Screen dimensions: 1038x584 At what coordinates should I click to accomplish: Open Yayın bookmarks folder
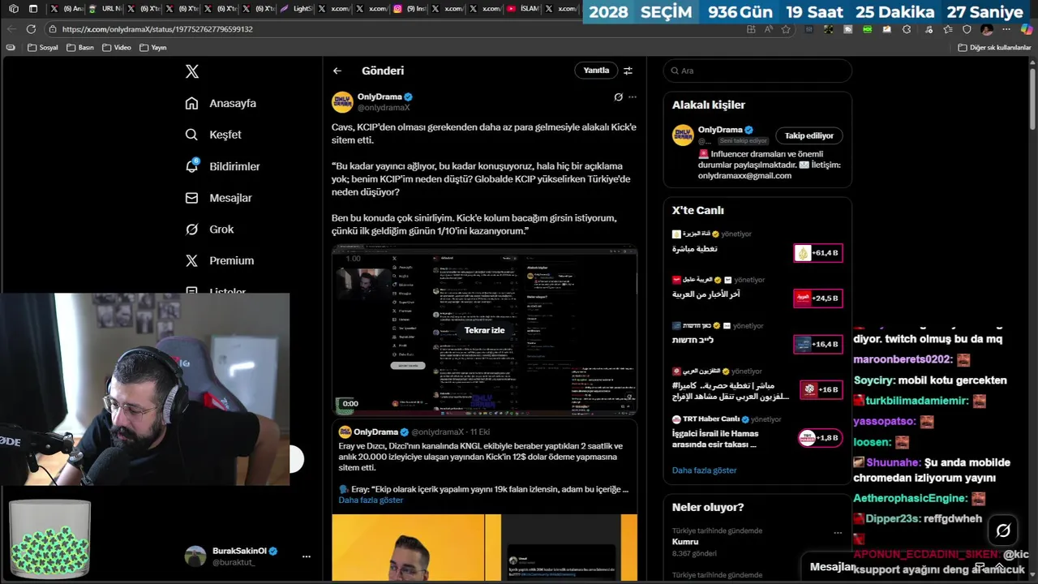coord(153,48)
